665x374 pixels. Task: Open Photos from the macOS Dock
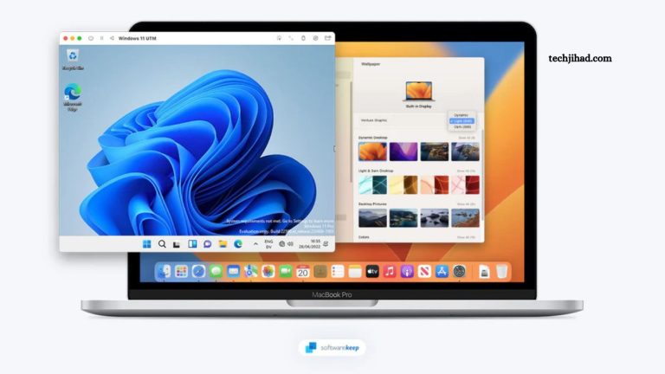(x=268, y=271)
